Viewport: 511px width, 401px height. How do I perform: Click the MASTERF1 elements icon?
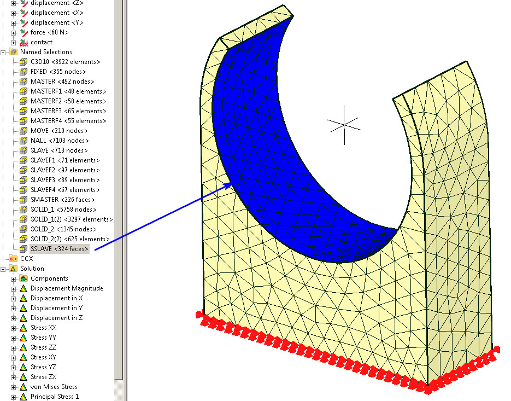[x=24, y=91]
